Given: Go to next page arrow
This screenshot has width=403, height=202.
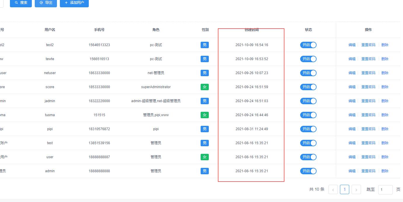Looking at the screenshot, I should coord(356,190).
